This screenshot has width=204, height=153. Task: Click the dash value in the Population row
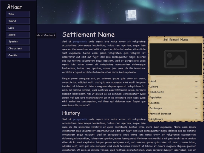tap(196, 97)
